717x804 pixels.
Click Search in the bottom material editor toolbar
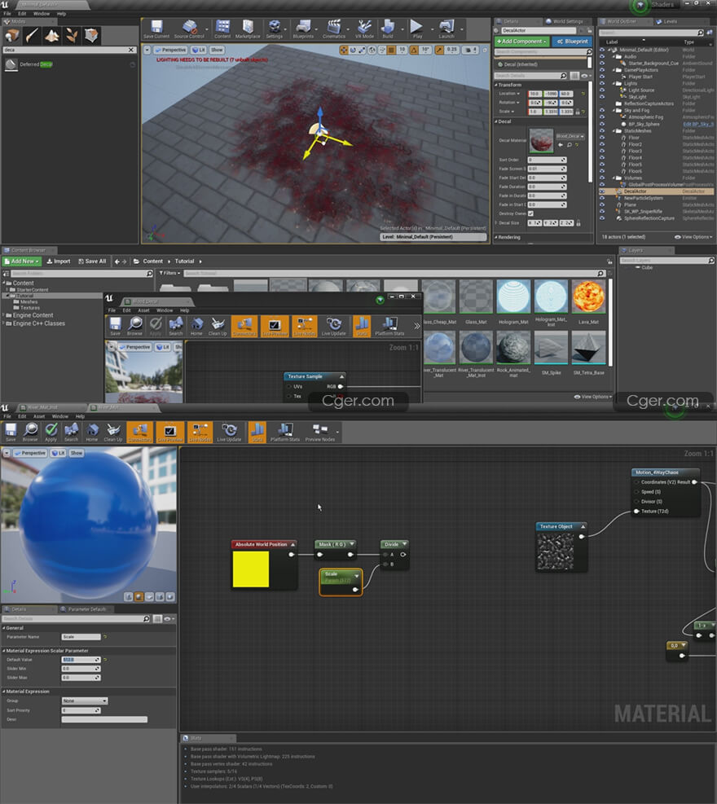pos(71,433)
